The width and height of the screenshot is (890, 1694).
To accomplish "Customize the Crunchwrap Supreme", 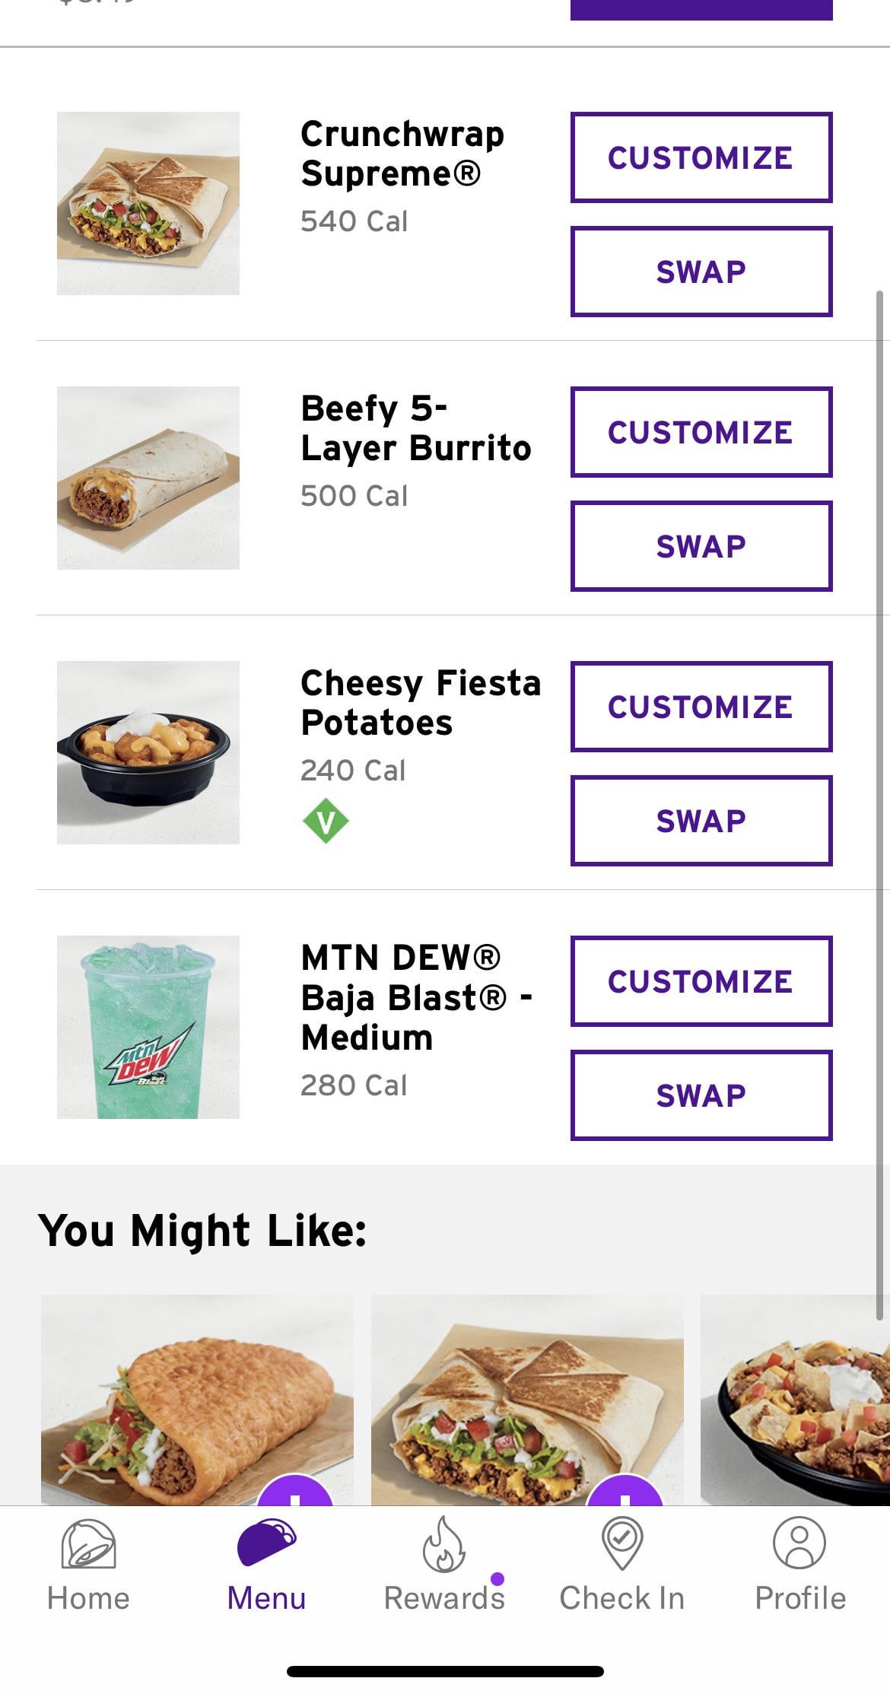I will [x=701, y=157].
